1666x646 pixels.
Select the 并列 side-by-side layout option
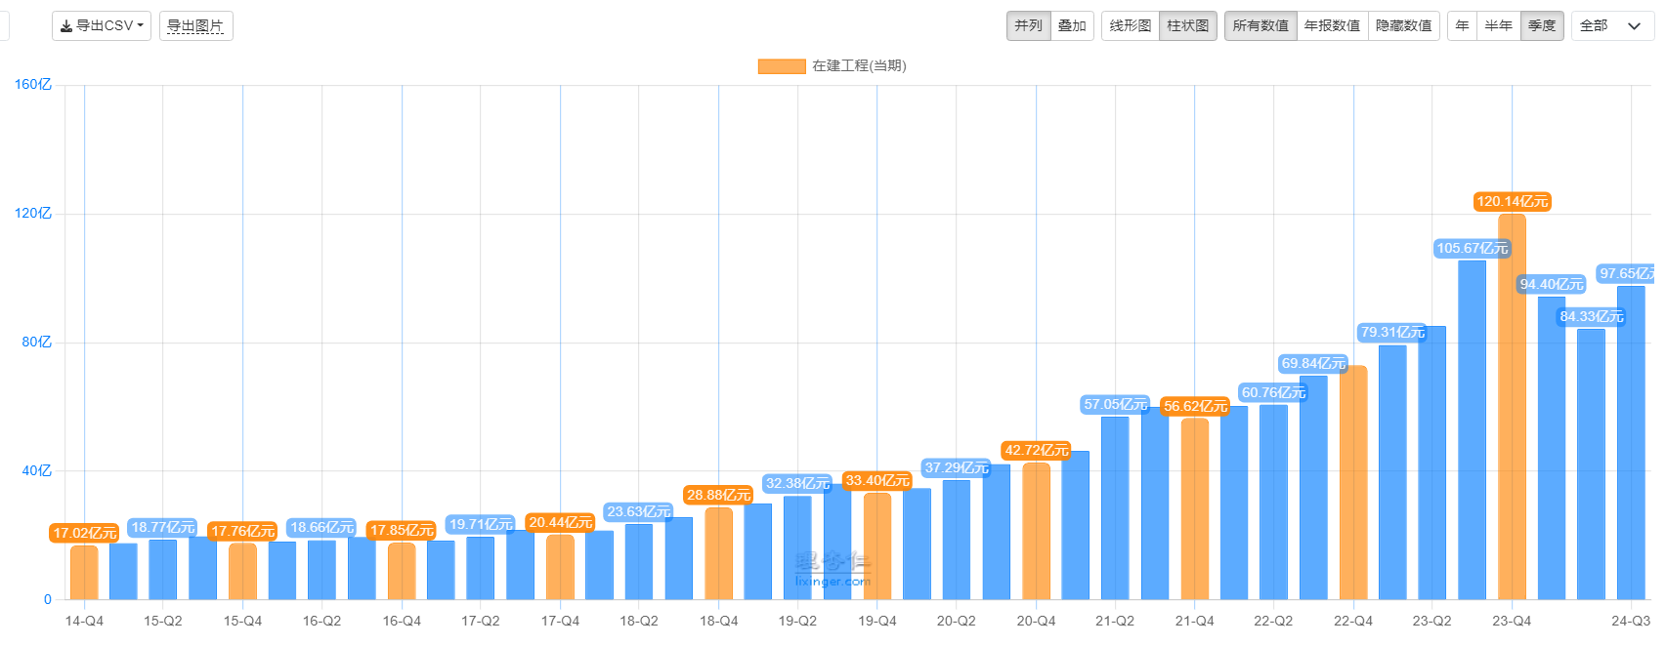pos(1028,25)
